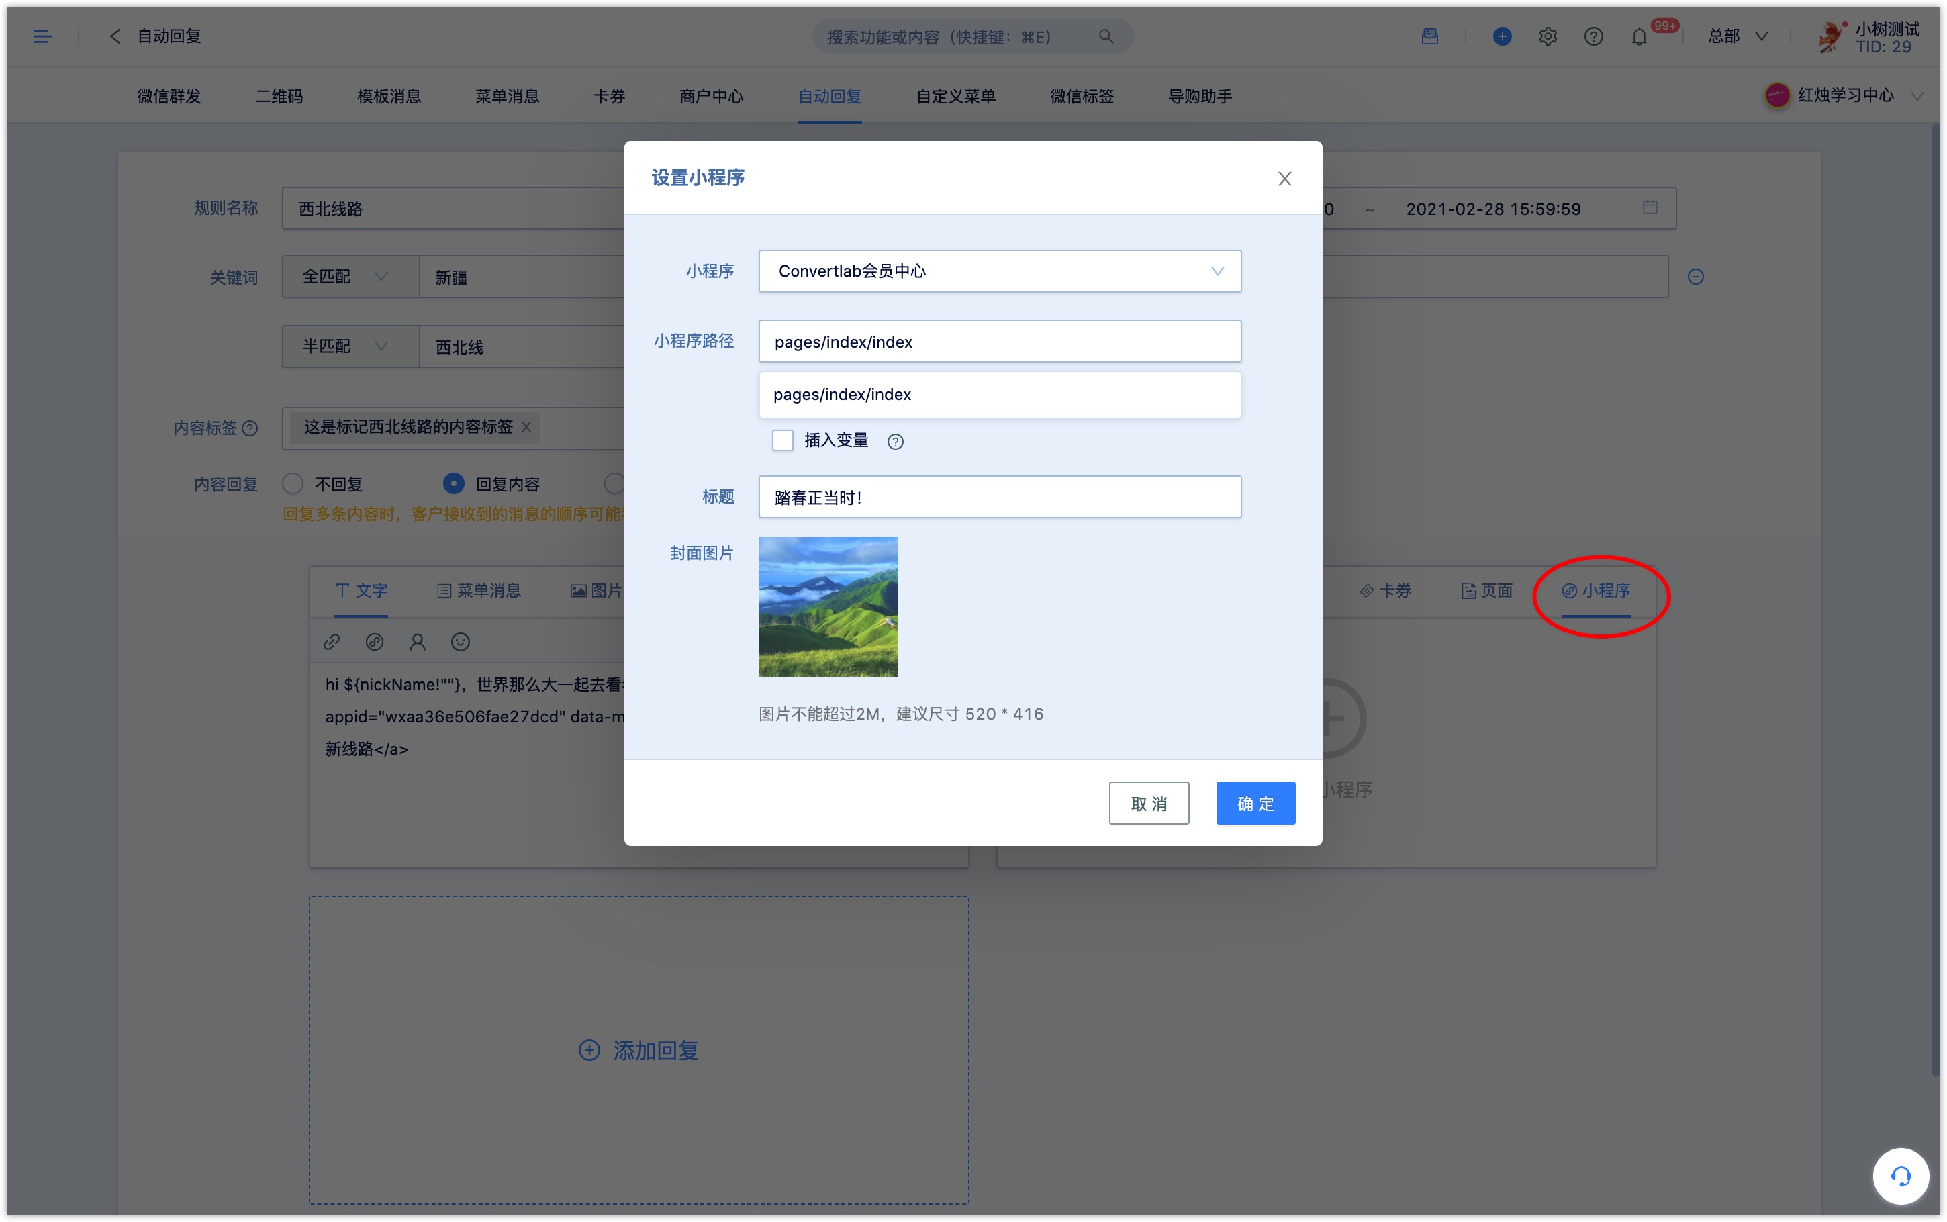Select the 小程序 reply type tab
1947x1222 pixels.
click(x=1596, y=591)
